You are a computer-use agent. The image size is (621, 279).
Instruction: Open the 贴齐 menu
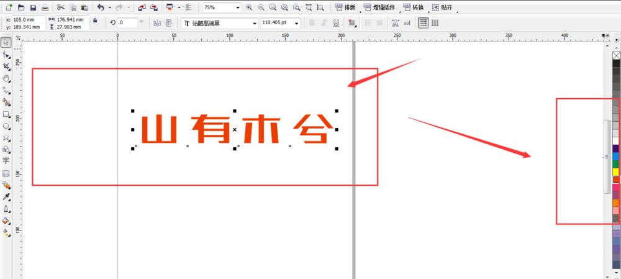click(442, 7)
